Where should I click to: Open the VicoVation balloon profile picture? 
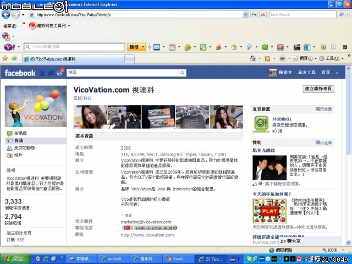click(x=35, y=106)
